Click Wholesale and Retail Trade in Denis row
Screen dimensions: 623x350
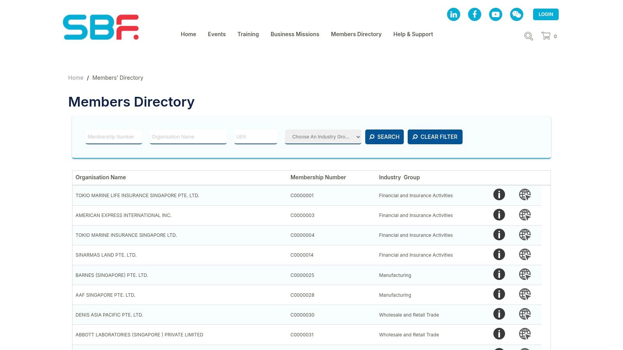point(409,315)
